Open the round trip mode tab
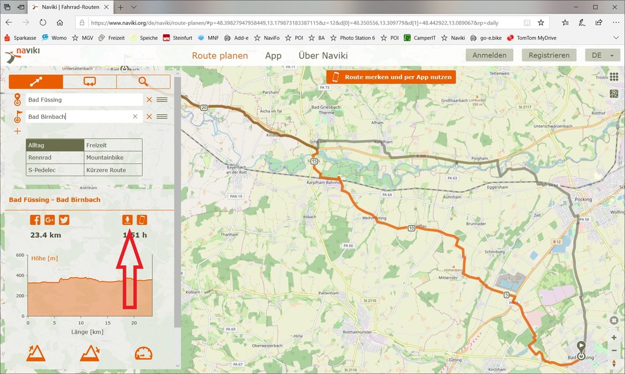The height and width of the screenshot is (374, 625). click(x=89, y=82)
